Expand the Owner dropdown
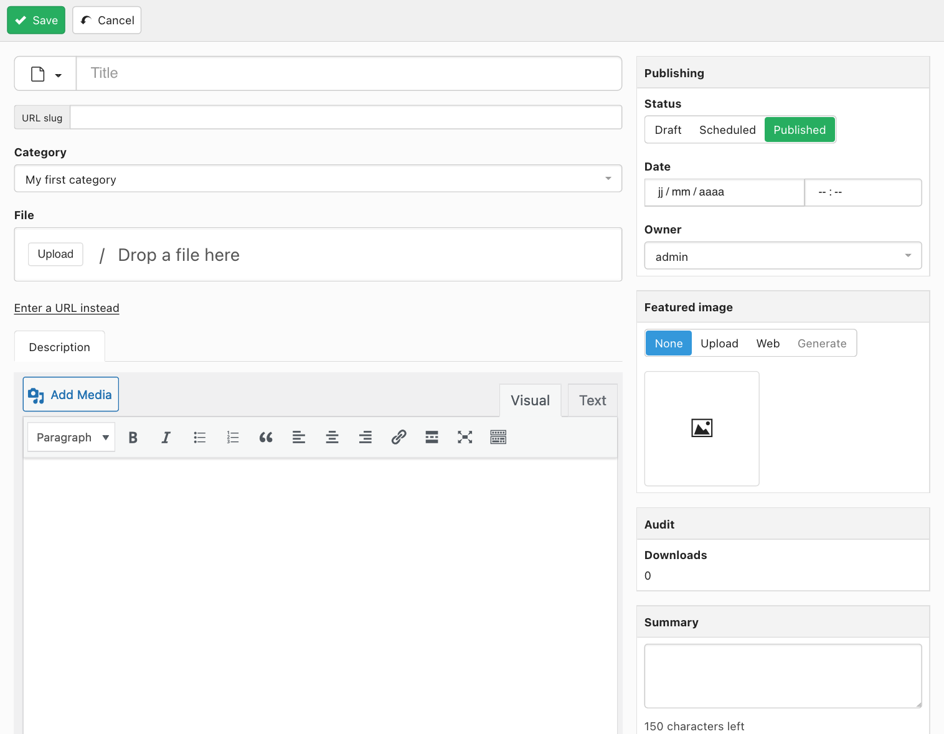 pos(782,256)
